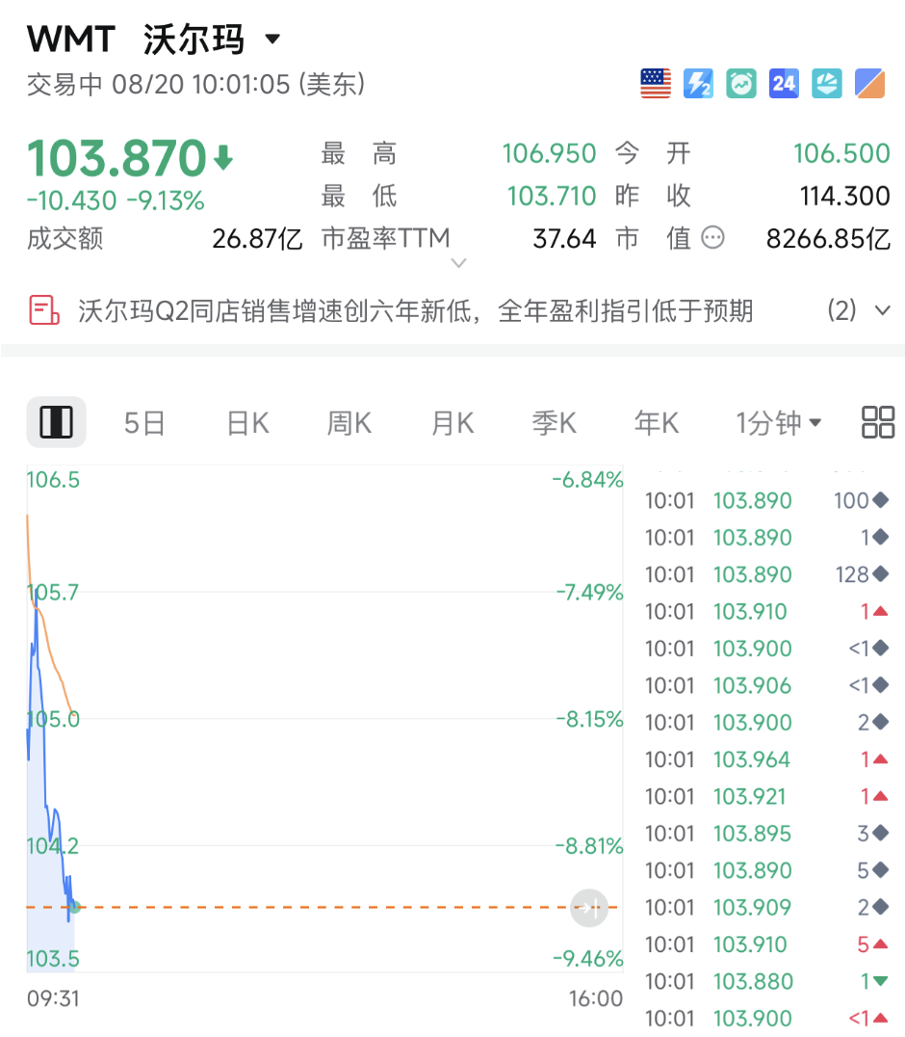Tap the red up triangle beside 103.964

pyautogui.click(x=881, y=759)
